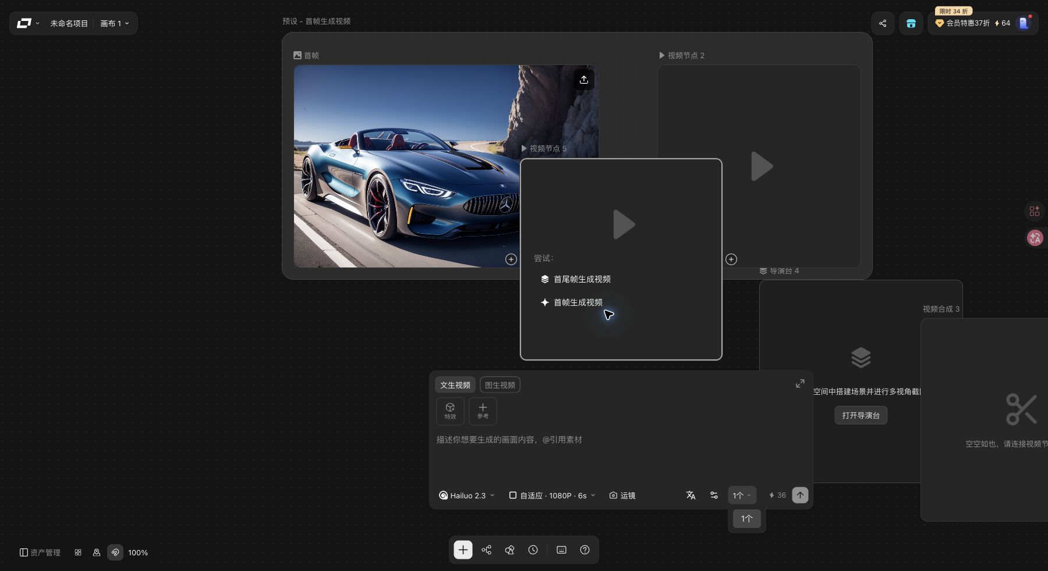This screenshot has width=1048, height=571.
Task: Click the 预设 - 首帧生成视频 group title
Action: pyautogui.click(x=316, y=21)
